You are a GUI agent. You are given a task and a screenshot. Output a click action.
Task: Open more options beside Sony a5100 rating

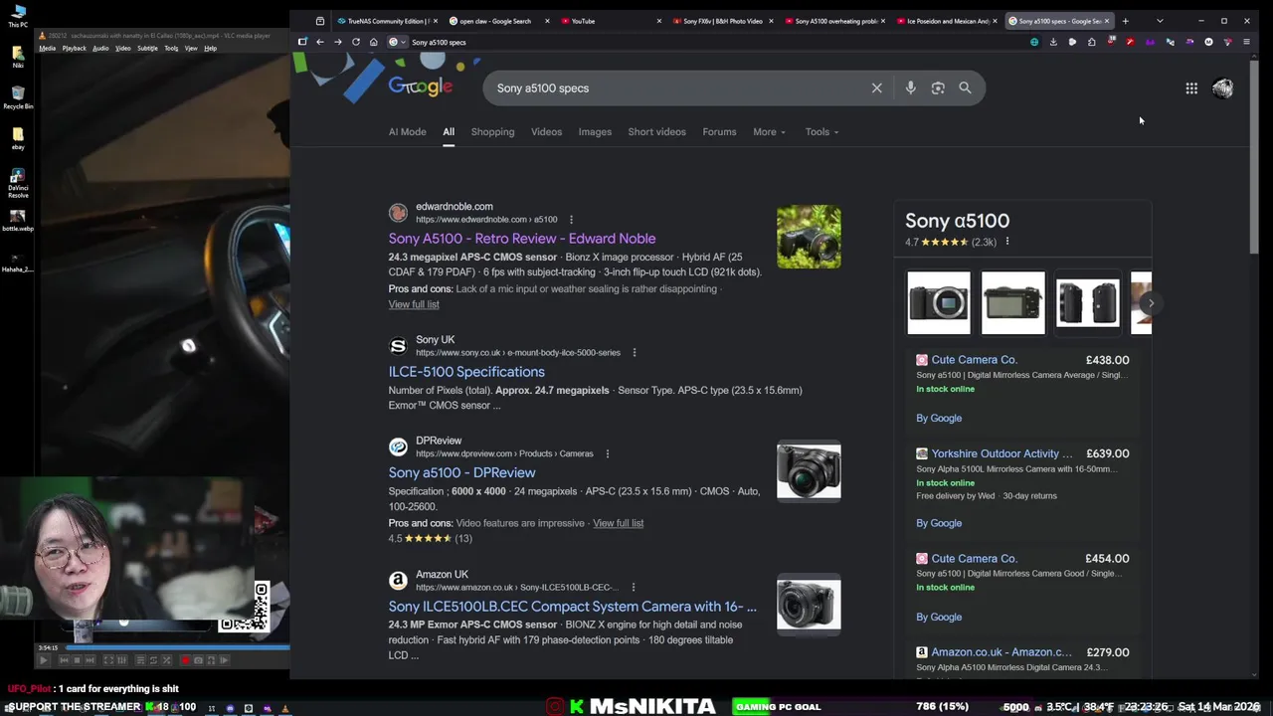[1006, 242]
